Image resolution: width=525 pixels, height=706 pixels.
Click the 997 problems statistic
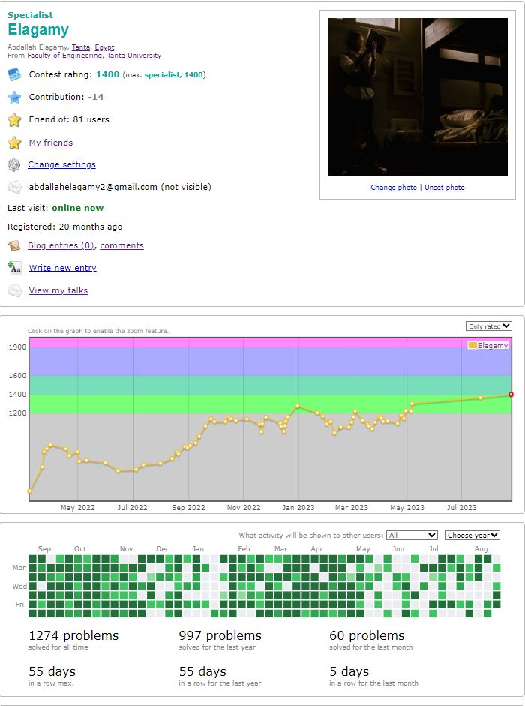click(x=220, y=640)
